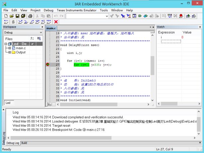Click the Paste icon
The width and height of the screenshot is (204, 153).
click(x=49, y=16)
